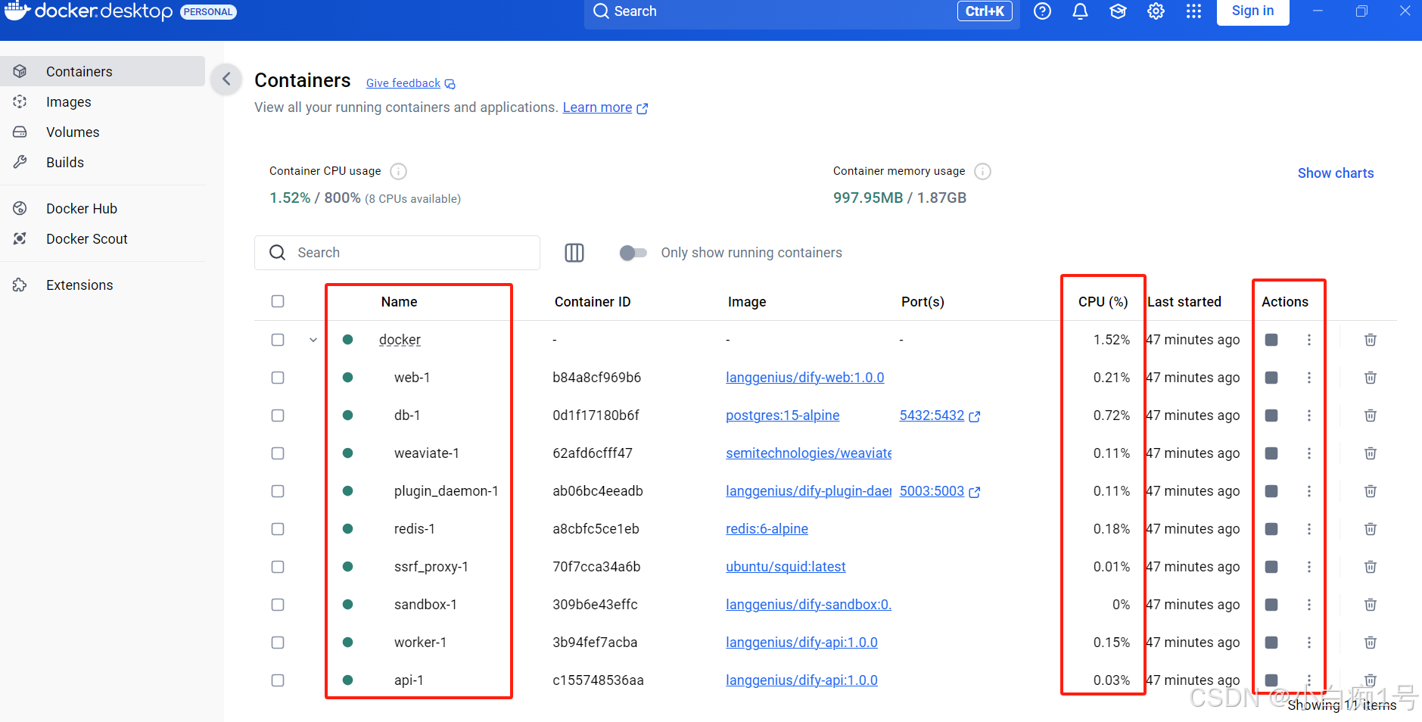Delete the db-1 container
The image size is (1422, 722).
1370,415
